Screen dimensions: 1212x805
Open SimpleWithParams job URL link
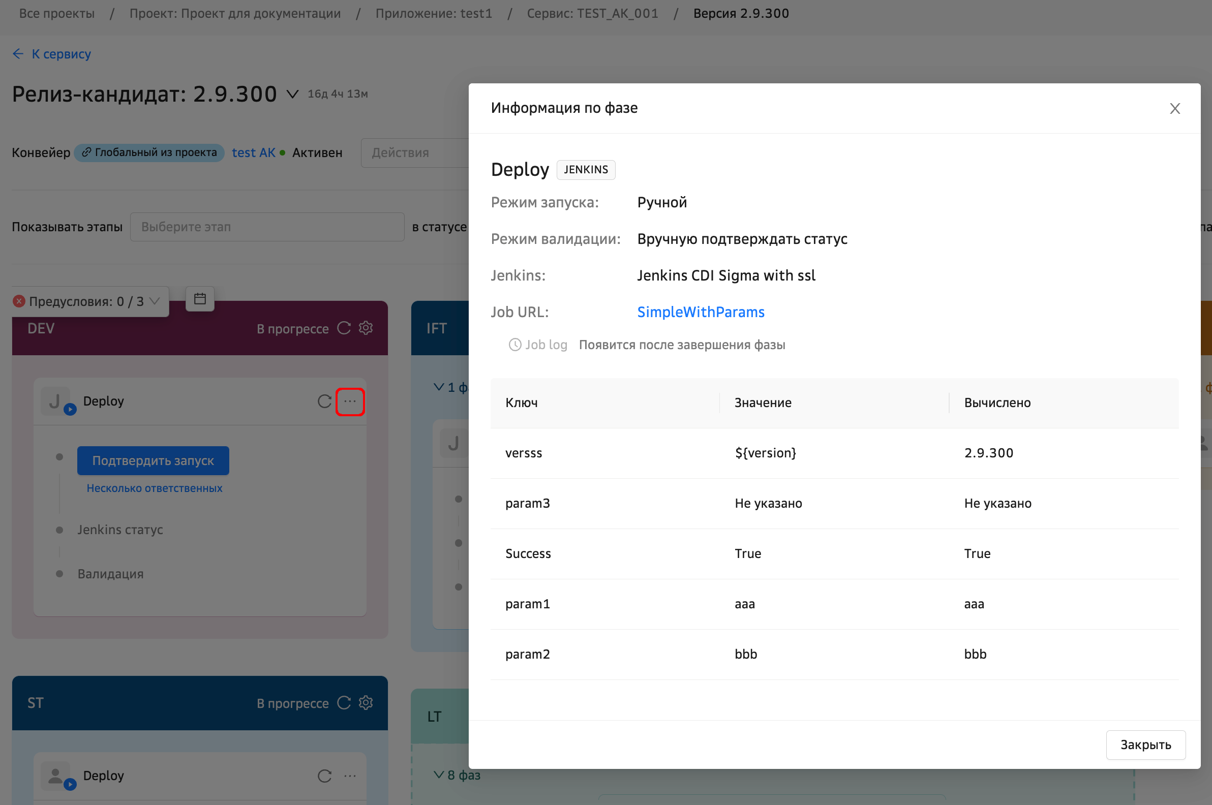(x=701, y=312)
